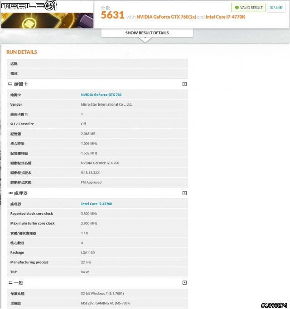The height and width of the screenshot is (309, 290).
Task: Click NVIDIA GeForce GTX 760(1x) in the score header
Action: coord(166,17)
